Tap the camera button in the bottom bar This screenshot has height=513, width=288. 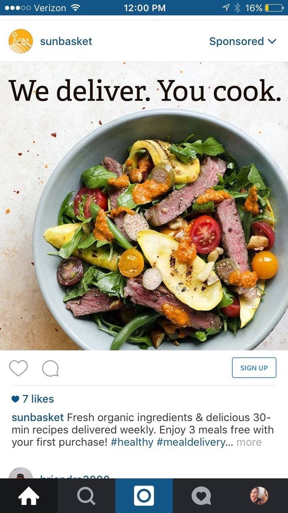click(144, 496)
